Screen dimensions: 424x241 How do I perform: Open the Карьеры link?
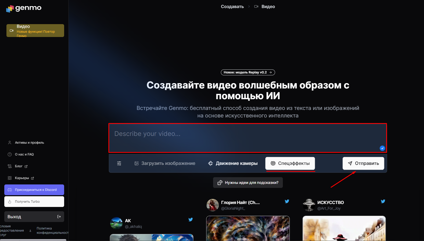(22, 178)
